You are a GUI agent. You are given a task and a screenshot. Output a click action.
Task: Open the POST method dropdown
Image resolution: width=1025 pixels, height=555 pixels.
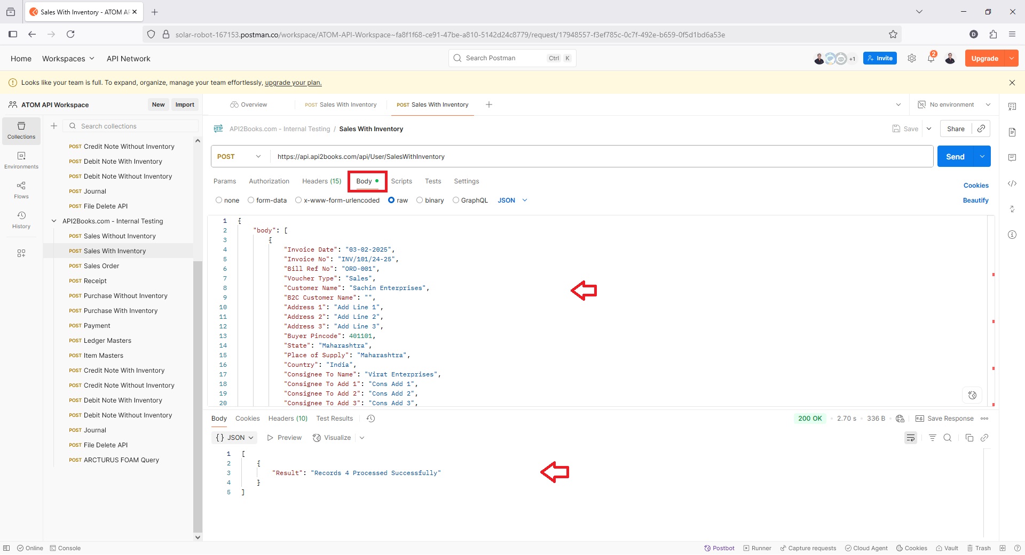click(240, 156)
